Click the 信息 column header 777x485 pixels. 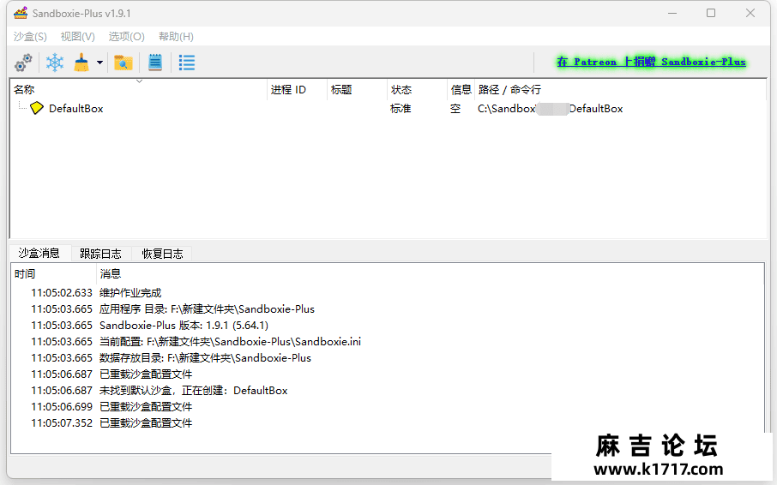461,90
